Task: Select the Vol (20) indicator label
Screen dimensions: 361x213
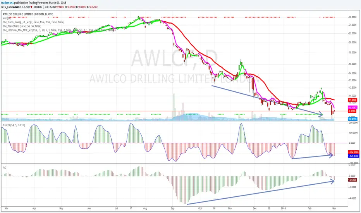Action: (7, 18)
